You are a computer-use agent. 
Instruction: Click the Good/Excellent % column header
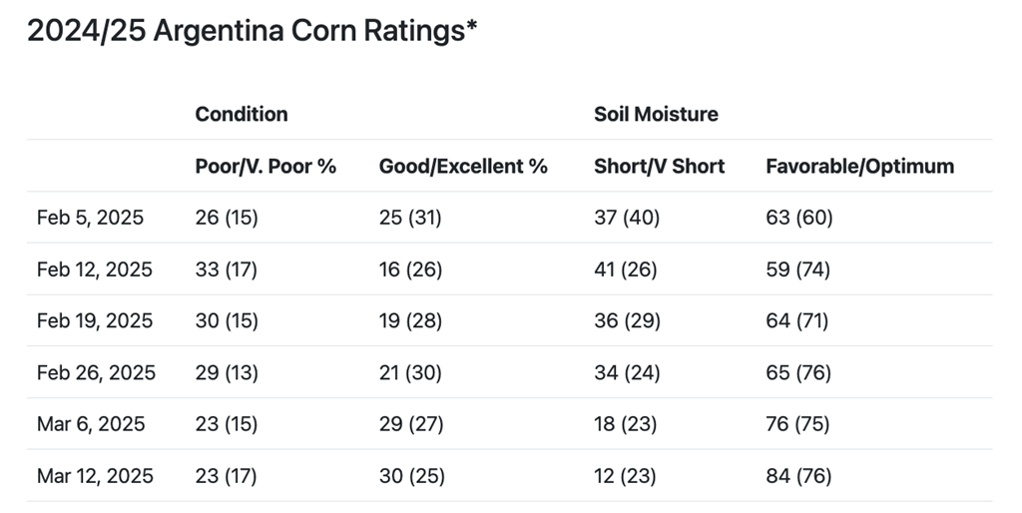(463, 167)
